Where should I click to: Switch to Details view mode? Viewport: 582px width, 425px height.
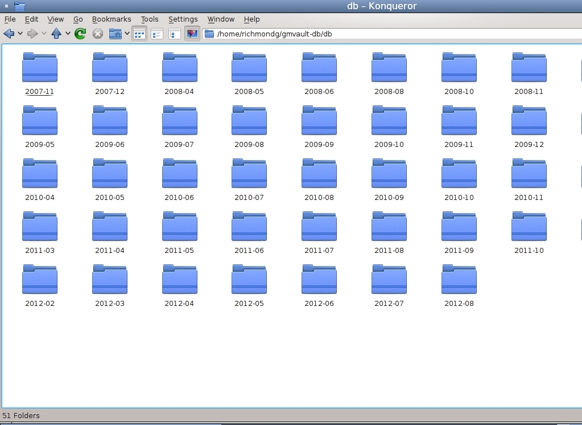[157, 34]
